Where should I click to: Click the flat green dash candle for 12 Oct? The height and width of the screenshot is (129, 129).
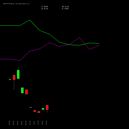pos(31,107)
